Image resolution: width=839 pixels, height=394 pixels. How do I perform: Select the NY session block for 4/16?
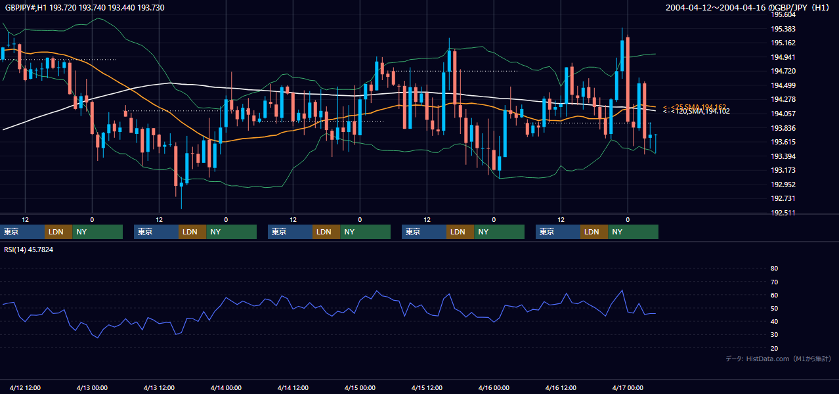tap(633, 232)
